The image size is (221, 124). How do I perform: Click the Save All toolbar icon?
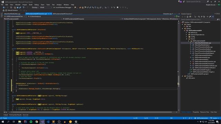coord(20,8)
